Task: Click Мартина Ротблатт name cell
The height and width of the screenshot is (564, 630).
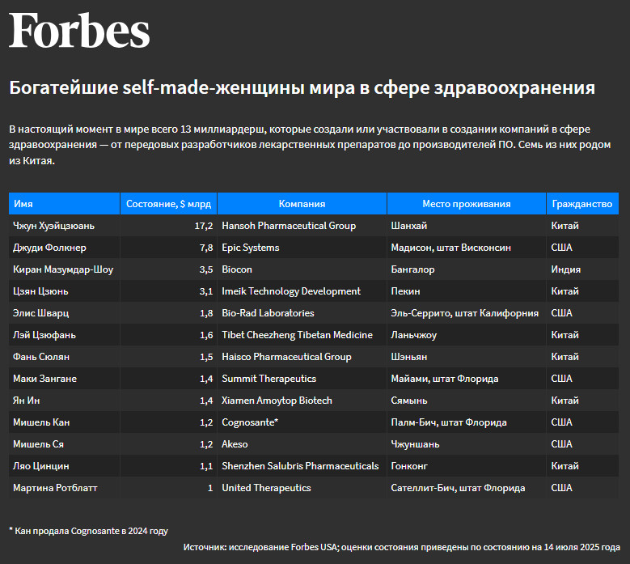Action: point(64,488)
